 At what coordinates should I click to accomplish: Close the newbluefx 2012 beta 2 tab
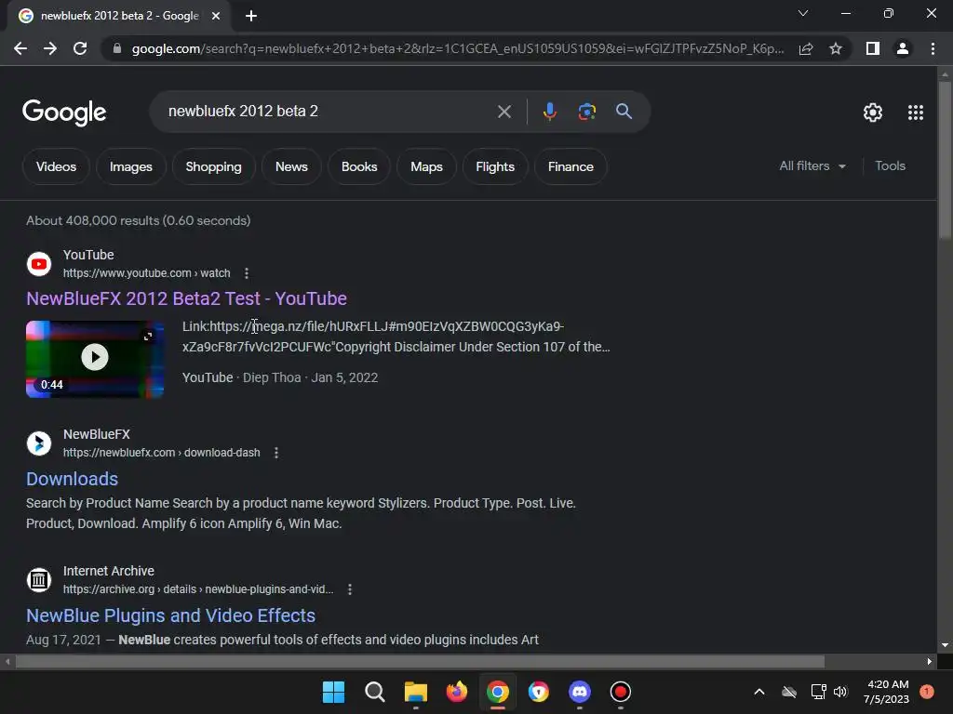tap(216, 16)
